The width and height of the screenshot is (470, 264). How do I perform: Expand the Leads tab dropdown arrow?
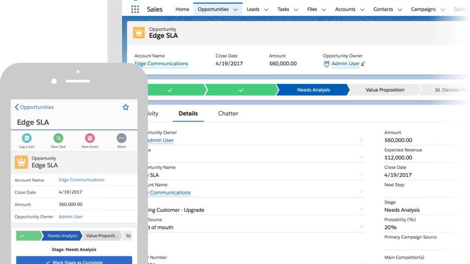pos(266,10)
